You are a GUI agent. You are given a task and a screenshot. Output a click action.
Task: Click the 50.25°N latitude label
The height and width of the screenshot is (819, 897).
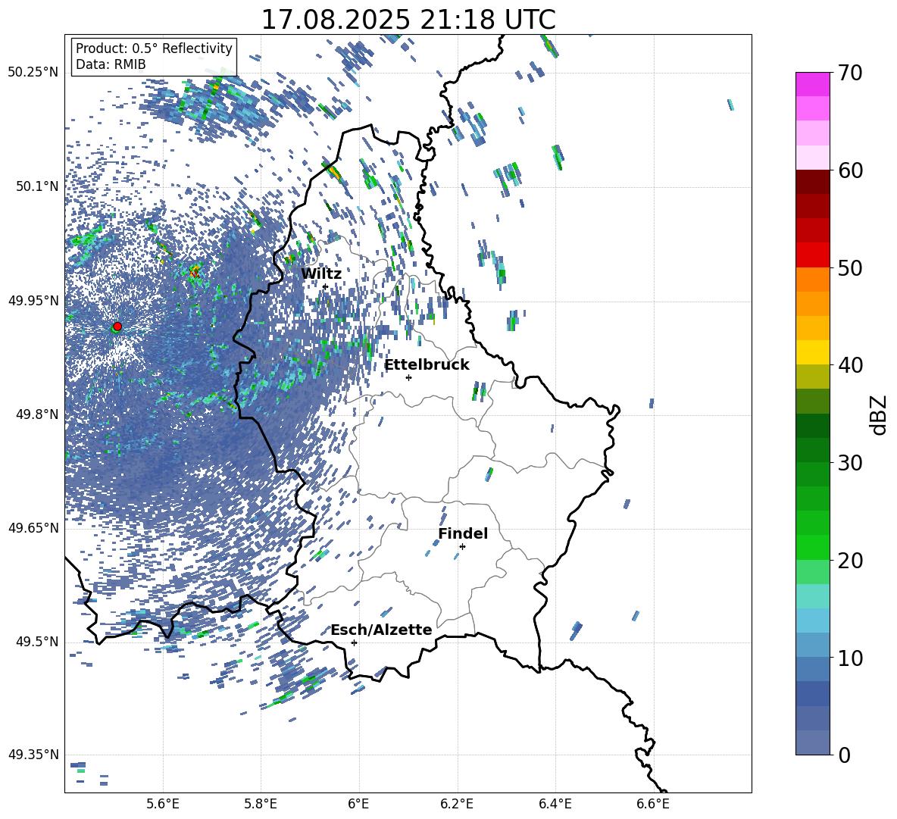click(33, 73)
